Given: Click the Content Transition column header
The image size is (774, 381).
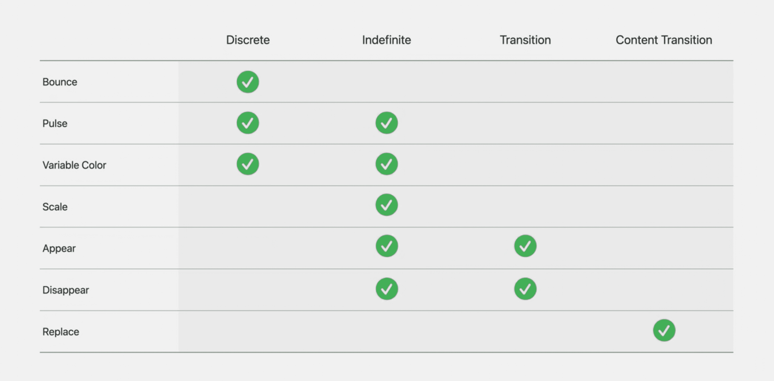Looking at the screenshot, I should [x=664, y=40].
